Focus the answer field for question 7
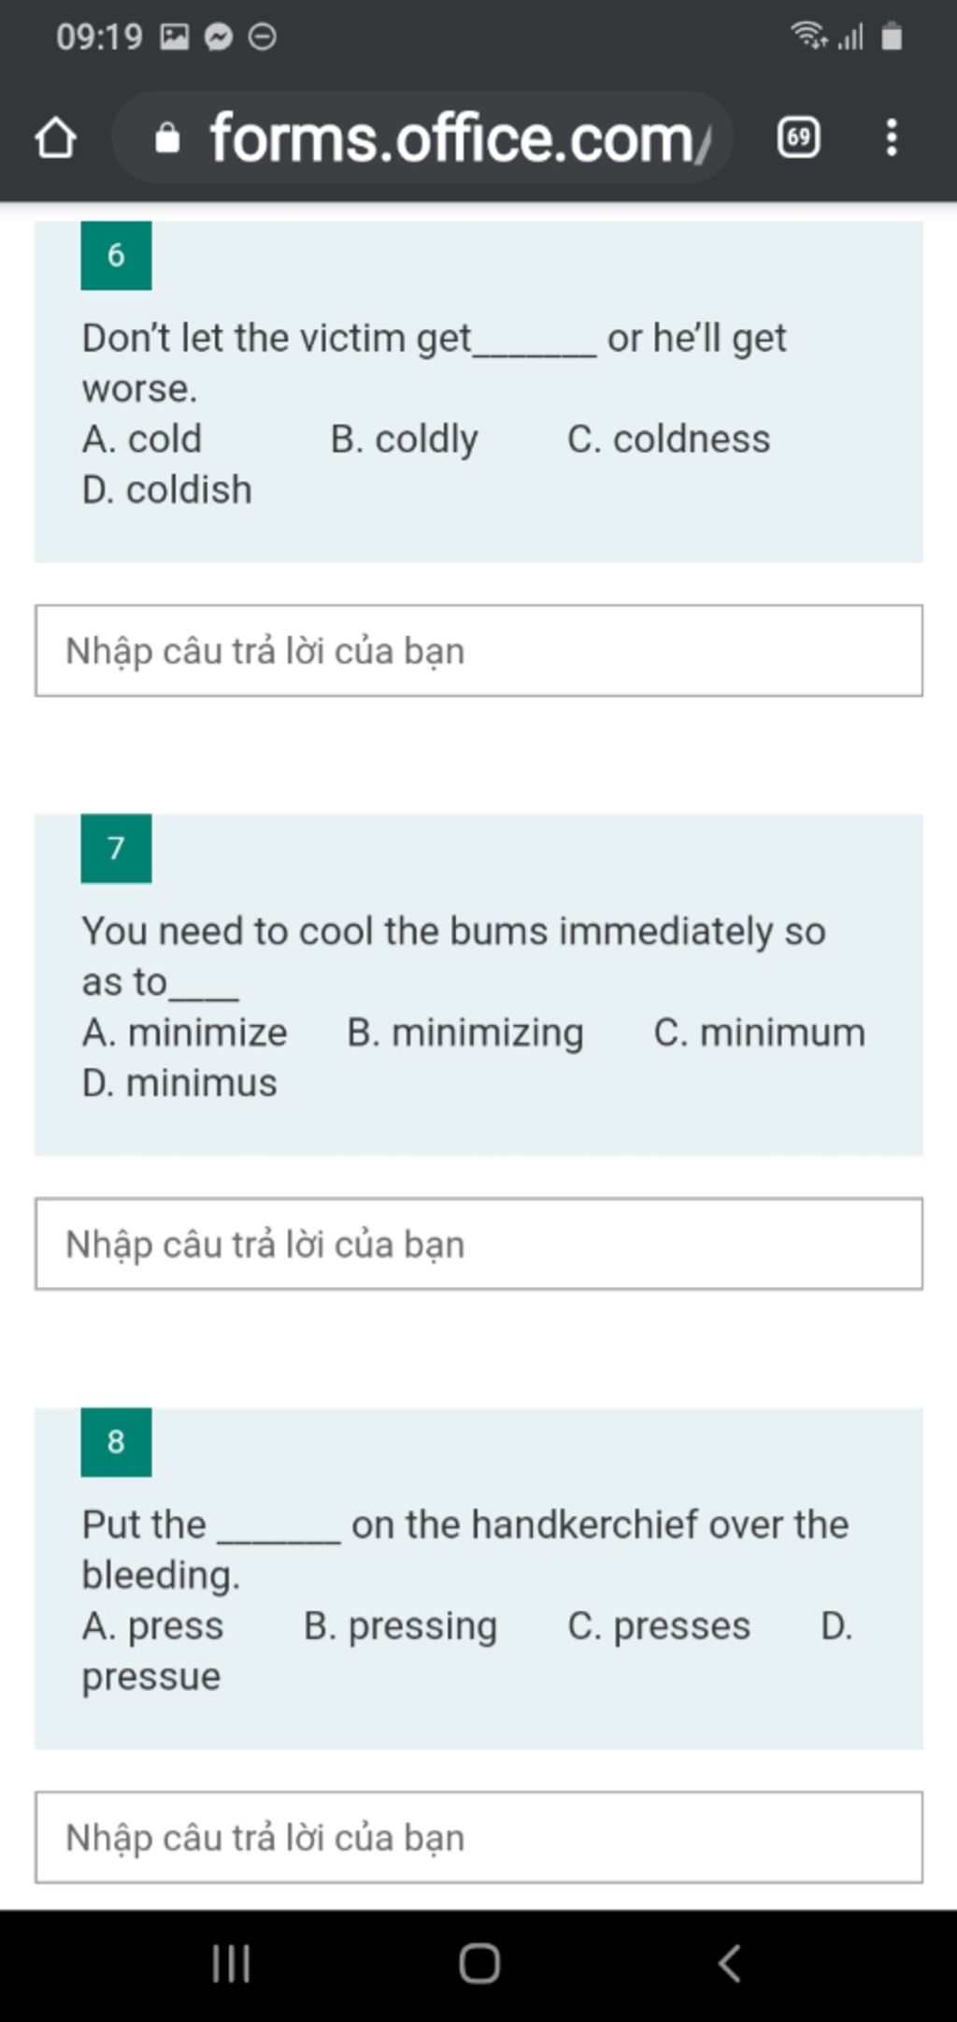957x2022 pixels. (x=479, y=1244)
